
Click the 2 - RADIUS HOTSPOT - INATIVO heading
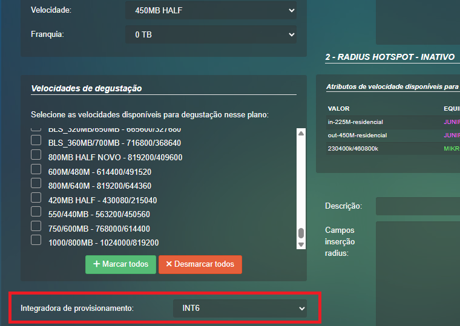click(390, 57)
